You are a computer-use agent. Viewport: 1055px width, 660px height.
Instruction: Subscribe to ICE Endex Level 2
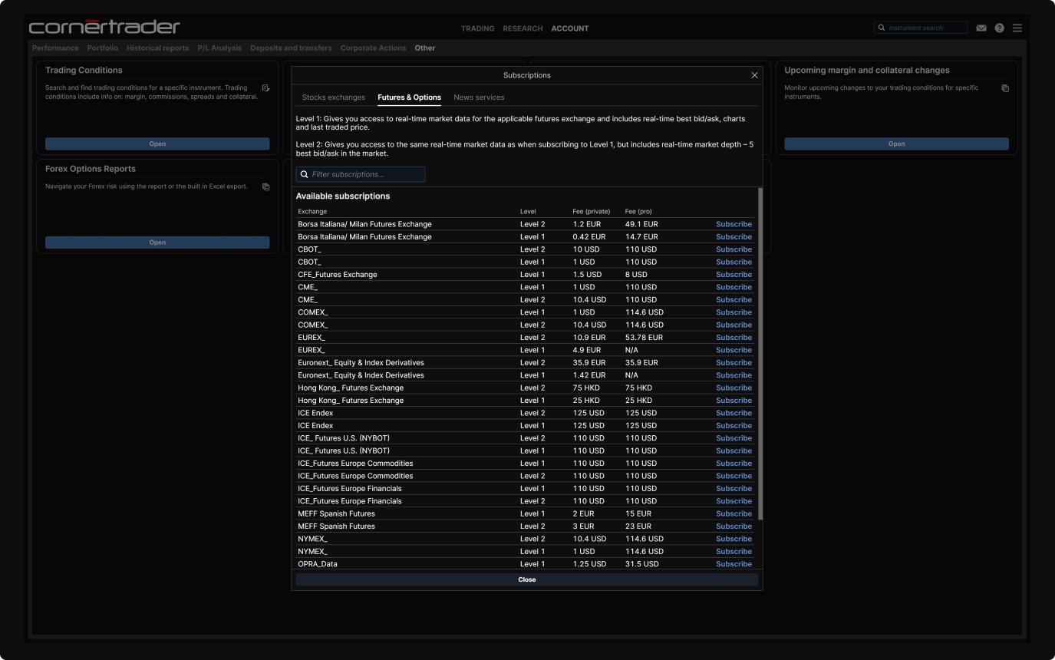pyautogui.click(x=734, y=413)
